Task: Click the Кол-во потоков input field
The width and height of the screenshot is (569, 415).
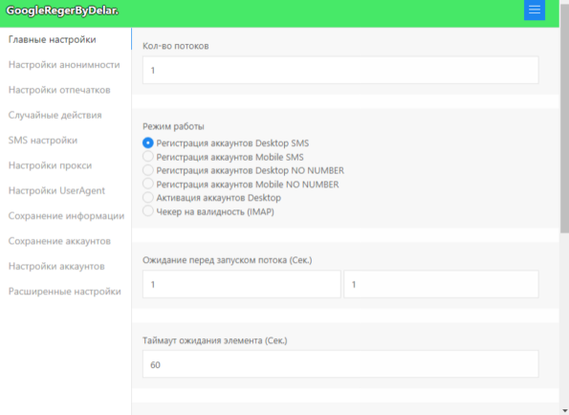Action: 340,70
